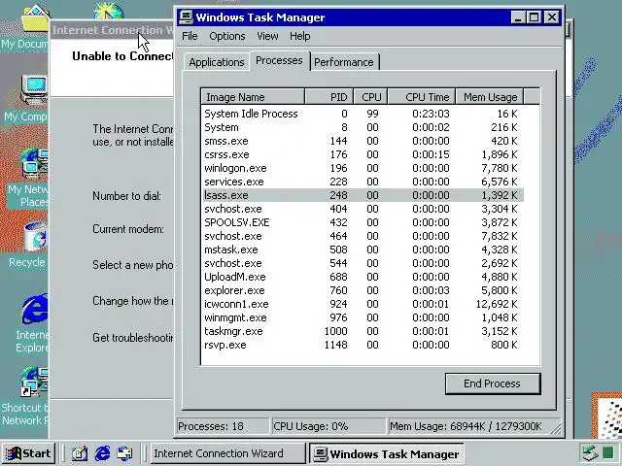
Task: Open Outlook Express from quick launch bar
Action: 125,453
